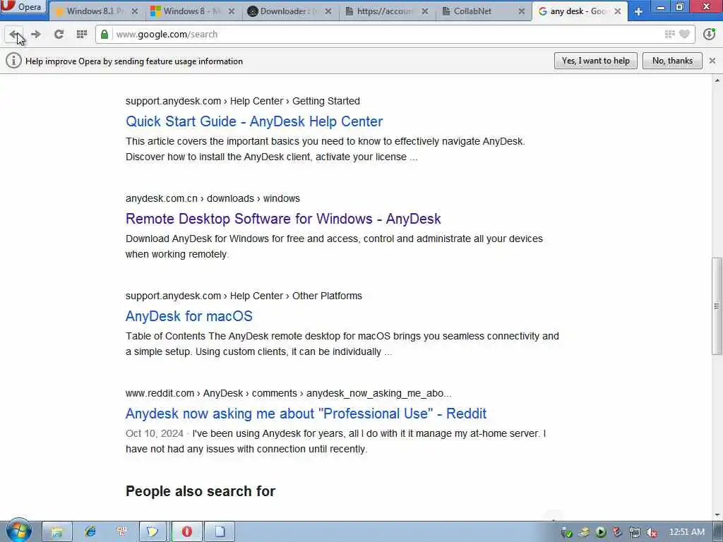Viewport: 723px width, 542px height.
Task: Open the Anydesk Professional Use Reddit result
Action: coord(306,414)
